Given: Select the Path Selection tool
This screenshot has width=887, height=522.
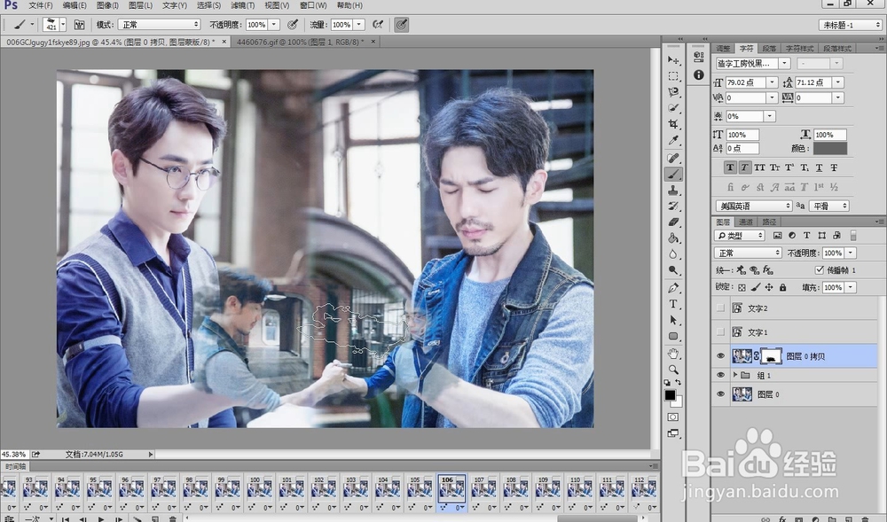Looking at the screenshot, I should (672, 320).
